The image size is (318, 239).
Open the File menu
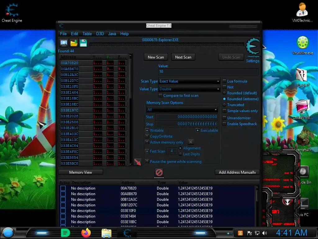coord(63,34)
